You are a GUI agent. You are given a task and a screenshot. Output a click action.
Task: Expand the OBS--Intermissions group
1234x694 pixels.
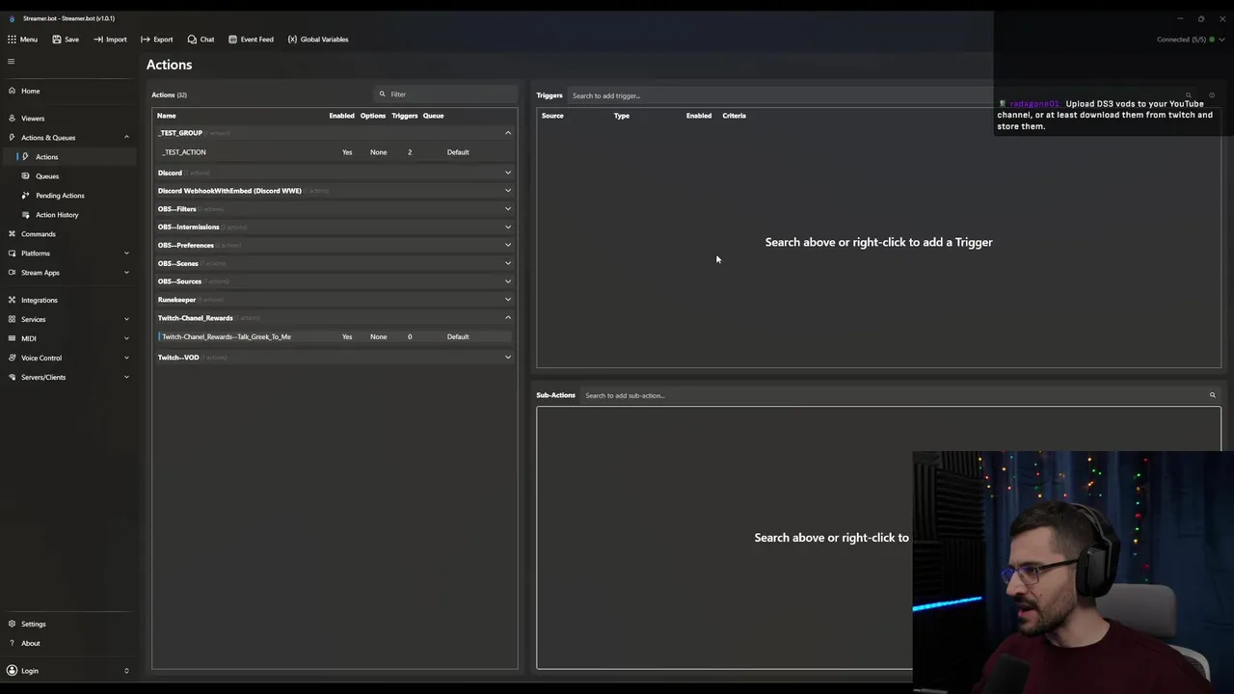tap(508, 227)
